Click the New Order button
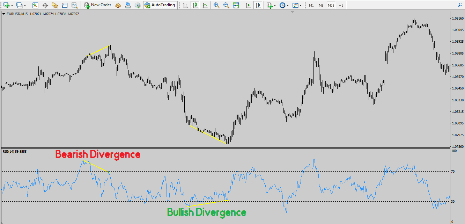Viewport: 465px width, 224px height. coord(98,5)
